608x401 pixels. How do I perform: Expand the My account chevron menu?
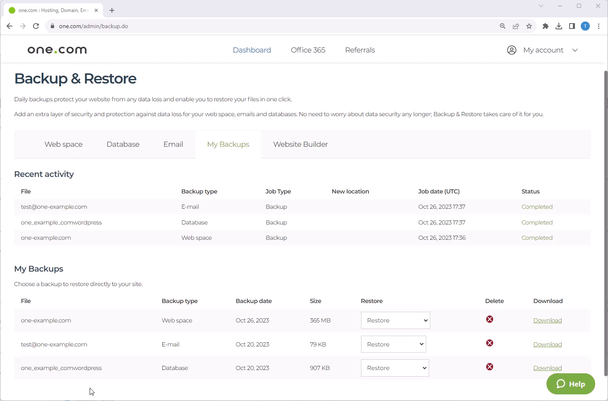click(x=575, y=50)
